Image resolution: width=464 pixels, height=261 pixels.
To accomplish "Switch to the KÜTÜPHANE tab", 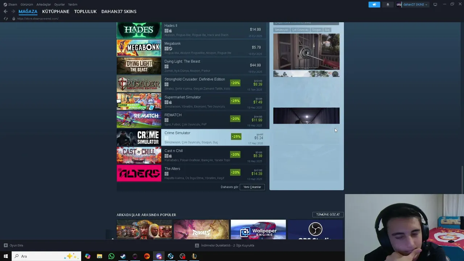I will click(x=55, y=12).
